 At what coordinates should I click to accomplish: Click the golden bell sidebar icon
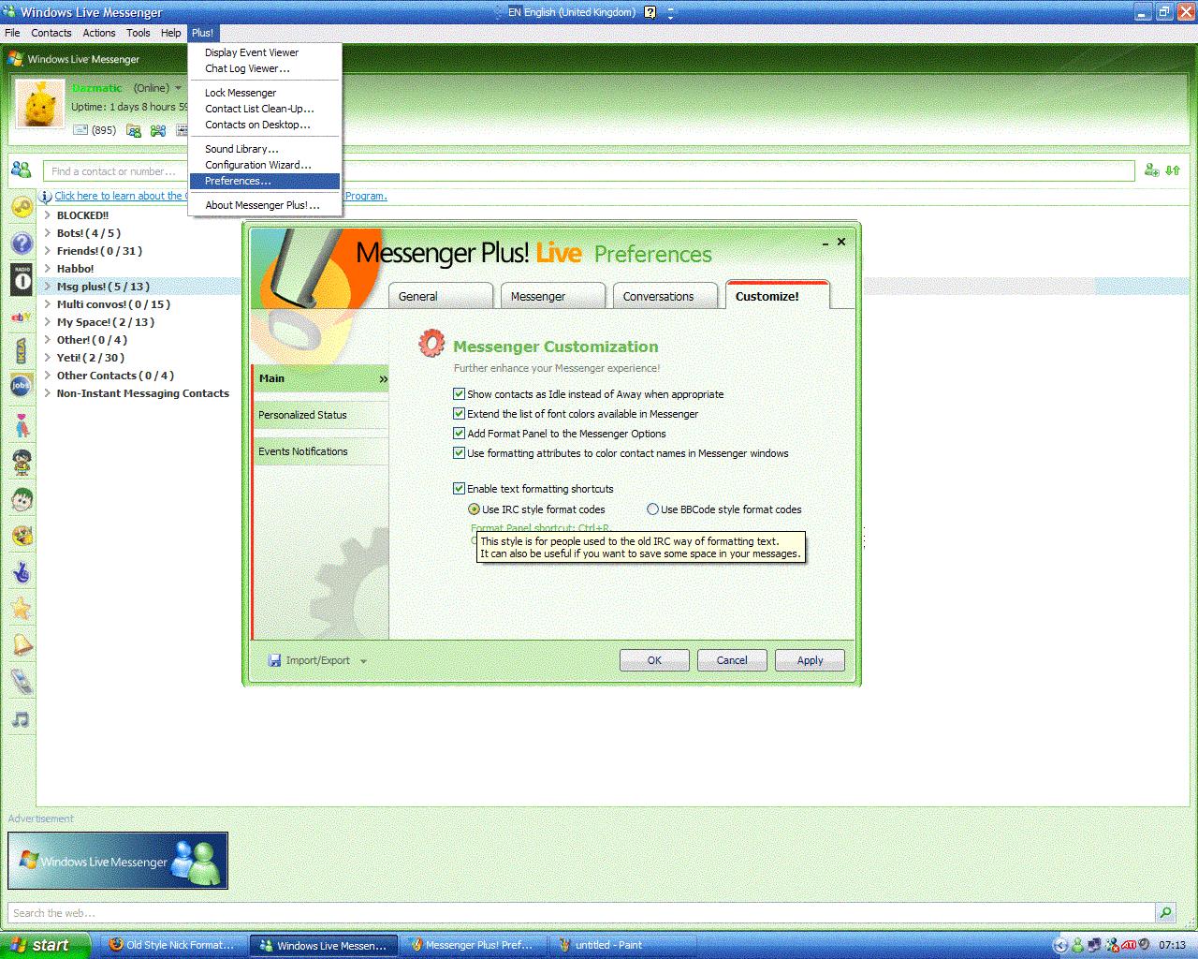tap(22, 645)
